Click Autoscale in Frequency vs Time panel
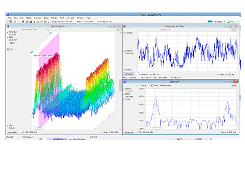The width and height of the screenshot is (245, 182). click(x=129, y=74)
